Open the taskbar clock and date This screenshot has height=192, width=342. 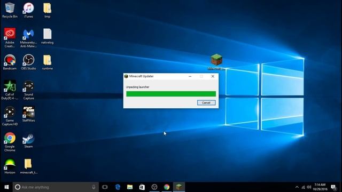point(320,187)
